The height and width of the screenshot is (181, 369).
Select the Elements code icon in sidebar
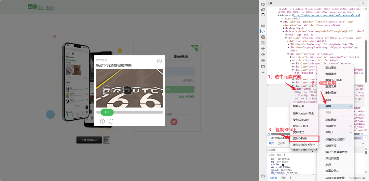click(263, 31)
